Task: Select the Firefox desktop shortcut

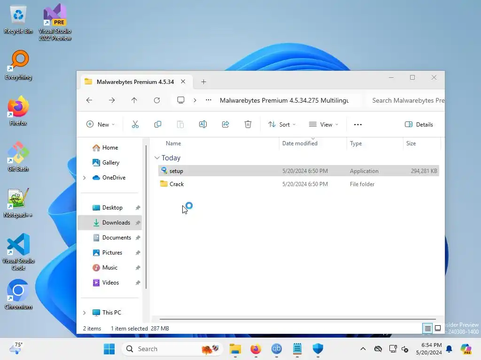Action: click(18, 111)
